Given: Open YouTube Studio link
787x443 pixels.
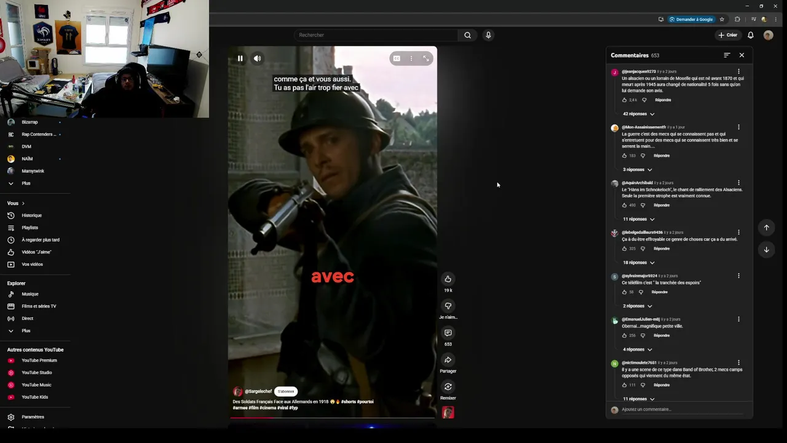Looking at the screenshot, I should (x=37, y=373).
